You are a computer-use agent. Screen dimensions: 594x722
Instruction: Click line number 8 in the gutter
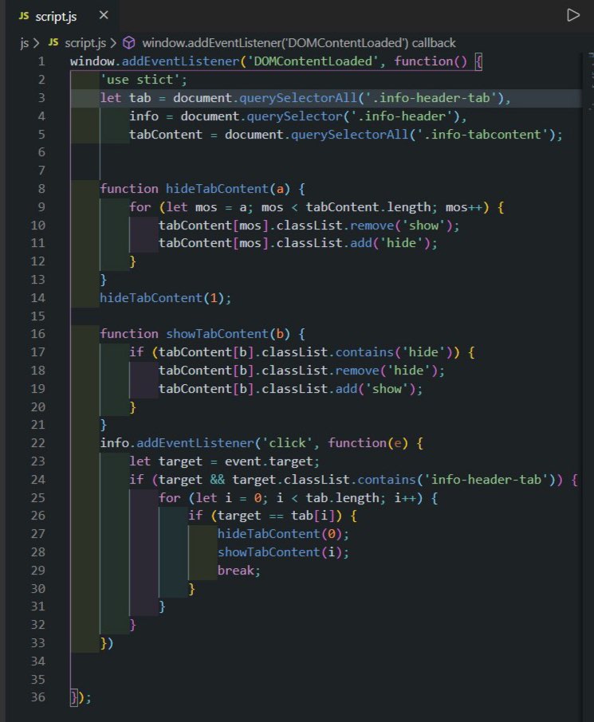(41, 189)
